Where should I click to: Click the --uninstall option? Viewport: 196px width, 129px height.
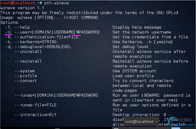tap(28, 52)
